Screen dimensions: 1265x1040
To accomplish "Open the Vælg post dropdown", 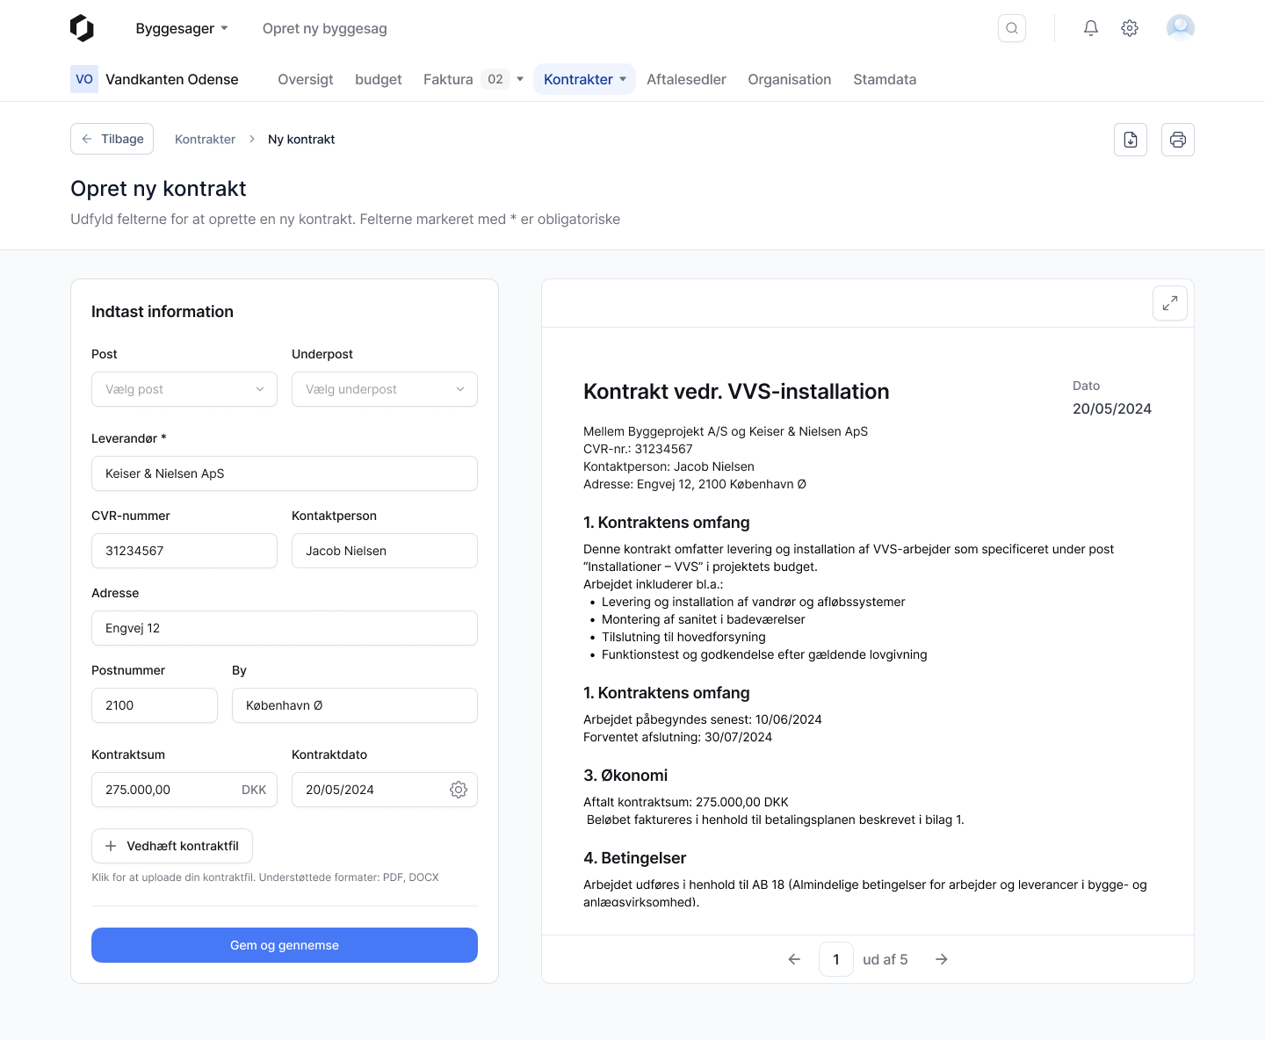I will [x=184, y=389].
